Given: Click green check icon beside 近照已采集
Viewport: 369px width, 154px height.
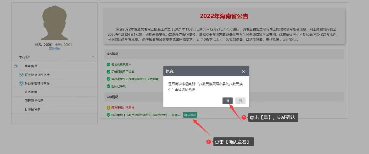Looking at the screenshot, I should pos(108,86).
